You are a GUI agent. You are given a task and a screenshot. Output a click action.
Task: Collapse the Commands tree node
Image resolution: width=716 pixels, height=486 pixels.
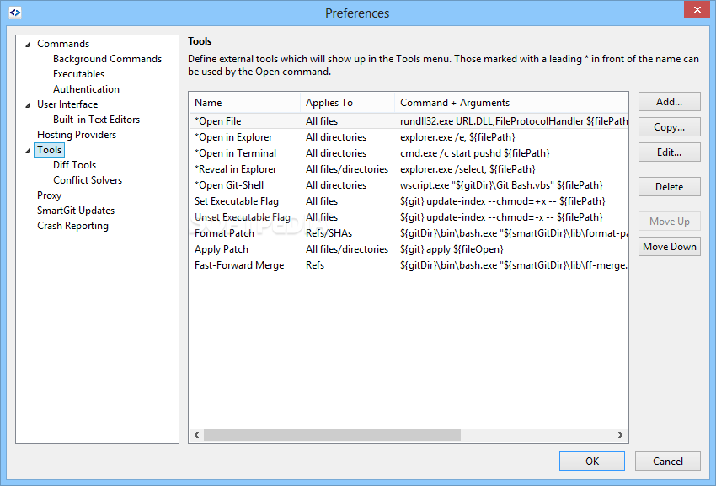(x=29, y=45)
